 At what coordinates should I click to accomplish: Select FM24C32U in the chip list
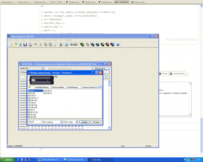click(33, 100)
